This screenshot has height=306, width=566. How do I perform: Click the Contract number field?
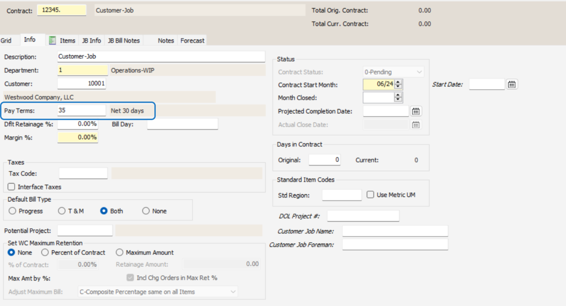[62, 10]
